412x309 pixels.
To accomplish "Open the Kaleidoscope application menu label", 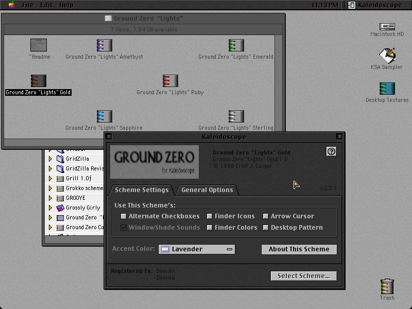I will [x=380, y=5].
